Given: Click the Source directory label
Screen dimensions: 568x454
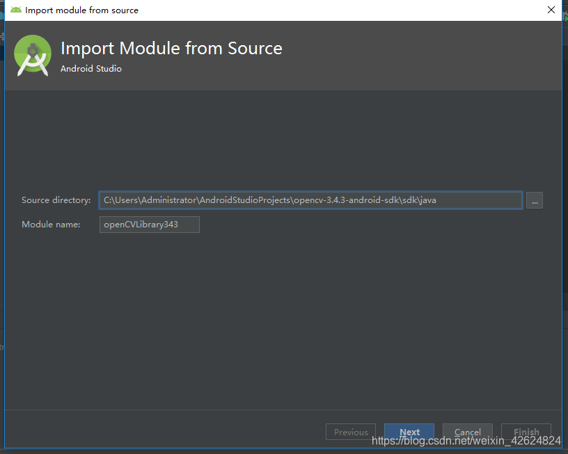Looking at the screenshot, I should click(x=56, y=200).
